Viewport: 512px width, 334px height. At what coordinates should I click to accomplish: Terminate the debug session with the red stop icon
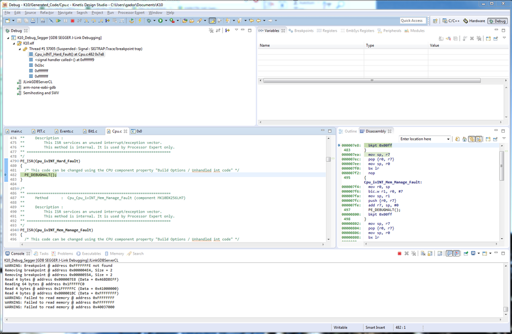(73, 20)
